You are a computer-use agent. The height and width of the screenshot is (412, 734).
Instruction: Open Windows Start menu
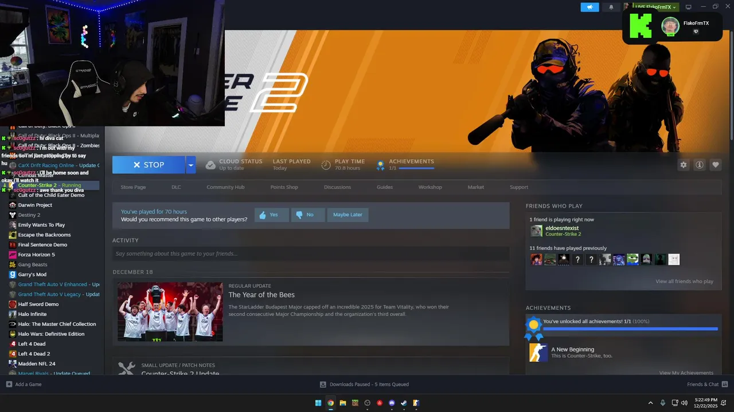[318, 403]
